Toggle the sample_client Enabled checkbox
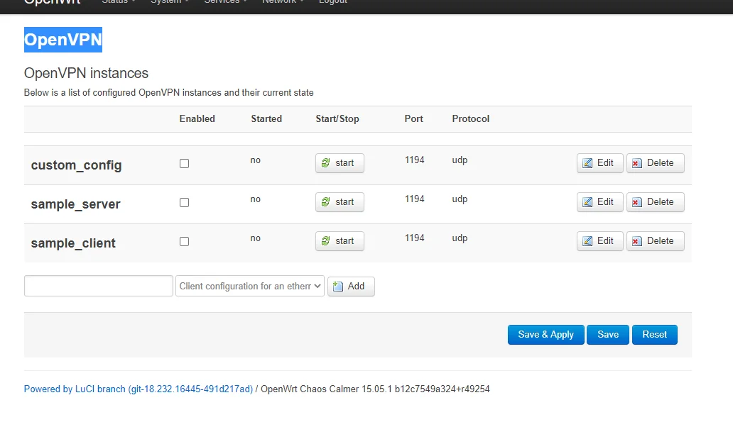Screen dimensions: 733x422 [x=185, y=241]
